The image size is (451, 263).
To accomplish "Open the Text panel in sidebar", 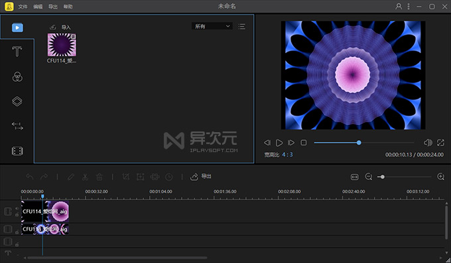I will click(x=17, y=52).
